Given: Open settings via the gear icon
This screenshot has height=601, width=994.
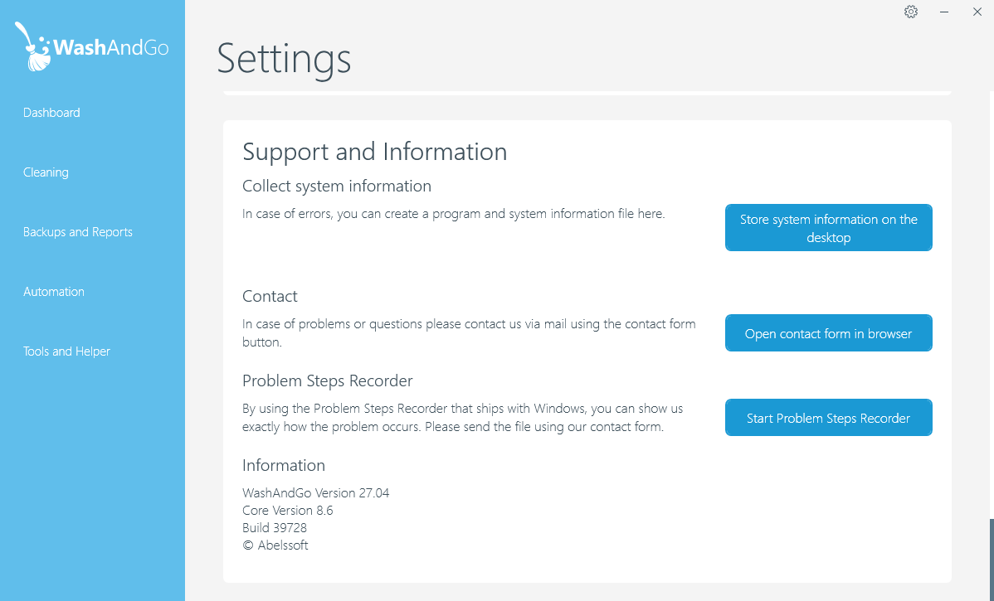Looking at the screenshot, I should click(911, 12).
